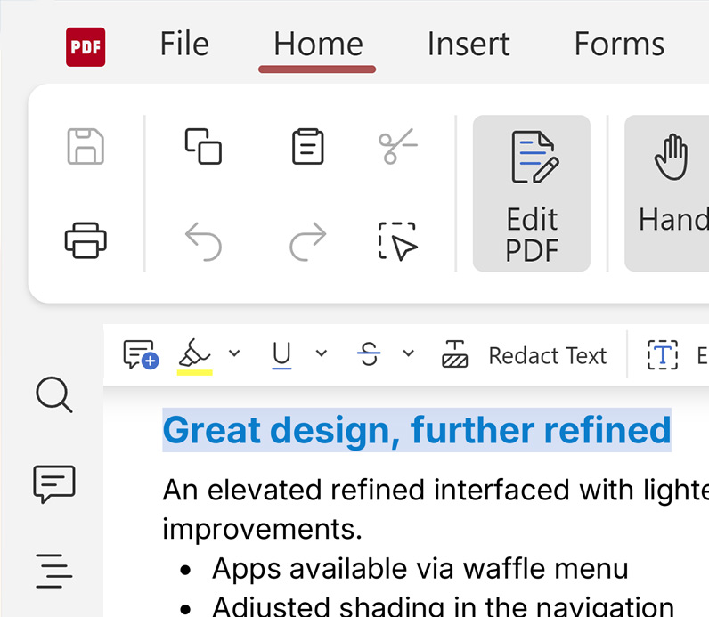Click the Redact Text button
This screenshot has height=617, width=709.
coord(524,355)
